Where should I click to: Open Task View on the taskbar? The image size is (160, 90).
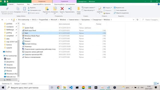point(52,87)
